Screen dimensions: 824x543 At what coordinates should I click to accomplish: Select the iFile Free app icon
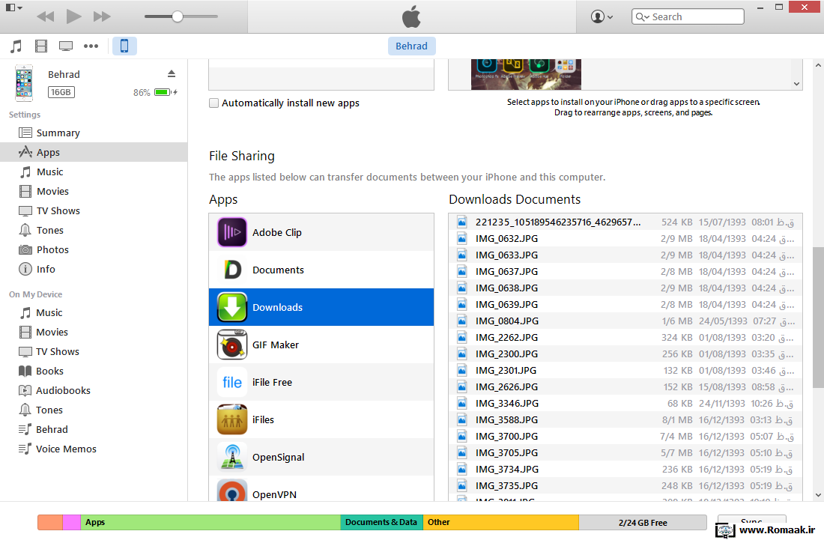(x=232, y=382)
